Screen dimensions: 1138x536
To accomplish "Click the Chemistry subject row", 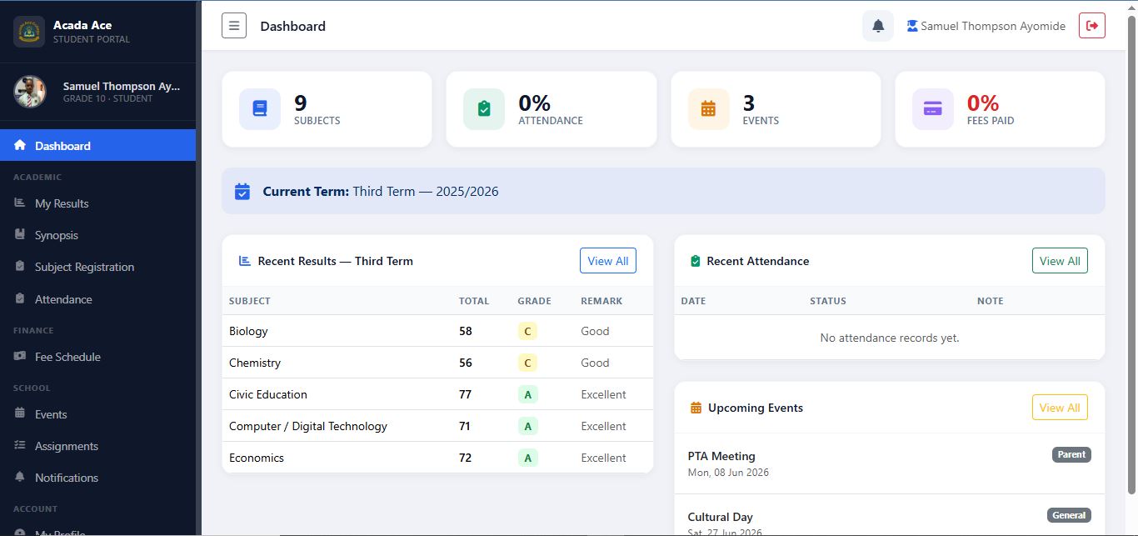I will (x=437, y=363).
